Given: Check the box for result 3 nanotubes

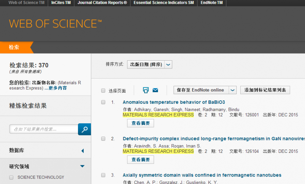Looking at the screenshot, I should [103, 175].
